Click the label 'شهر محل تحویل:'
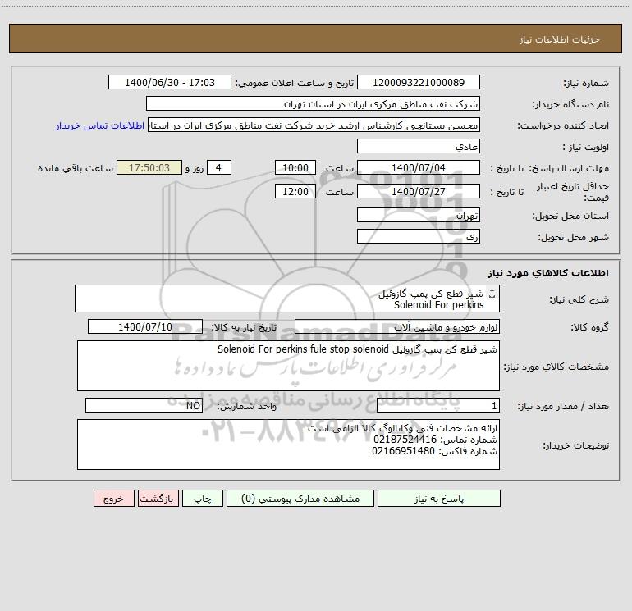Image resolution: width=632 pixels, height=611 pixels. tap(573, 237)
